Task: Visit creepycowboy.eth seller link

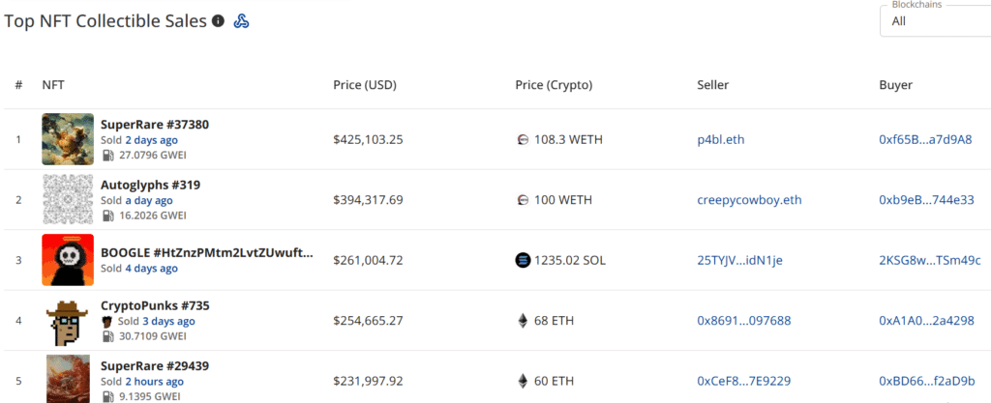Action: pyautogui.click(x=749, y=200)
